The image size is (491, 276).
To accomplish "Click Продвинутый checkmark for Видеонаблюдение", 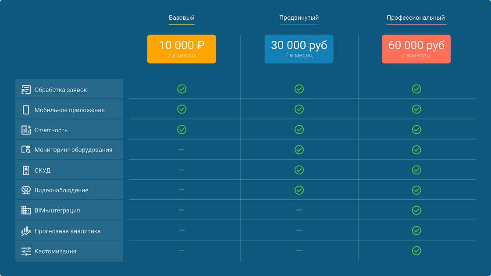I will pos(299,190).
